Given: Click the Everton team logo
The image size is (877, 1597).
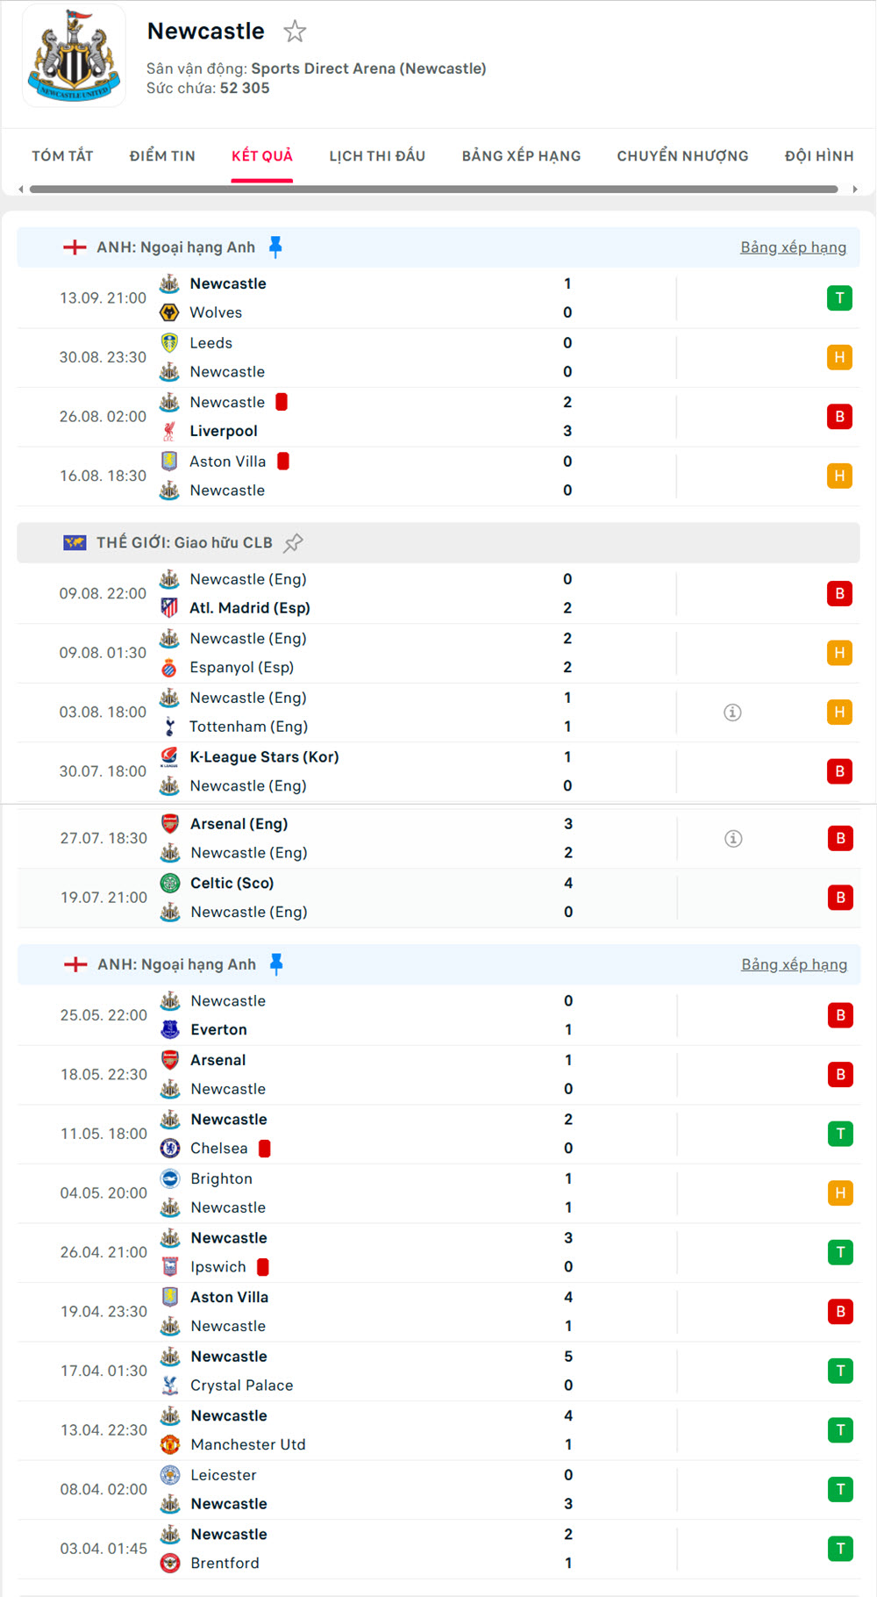Looking at the screenshot, I should pyautogui.click(x=170, y=1029).
